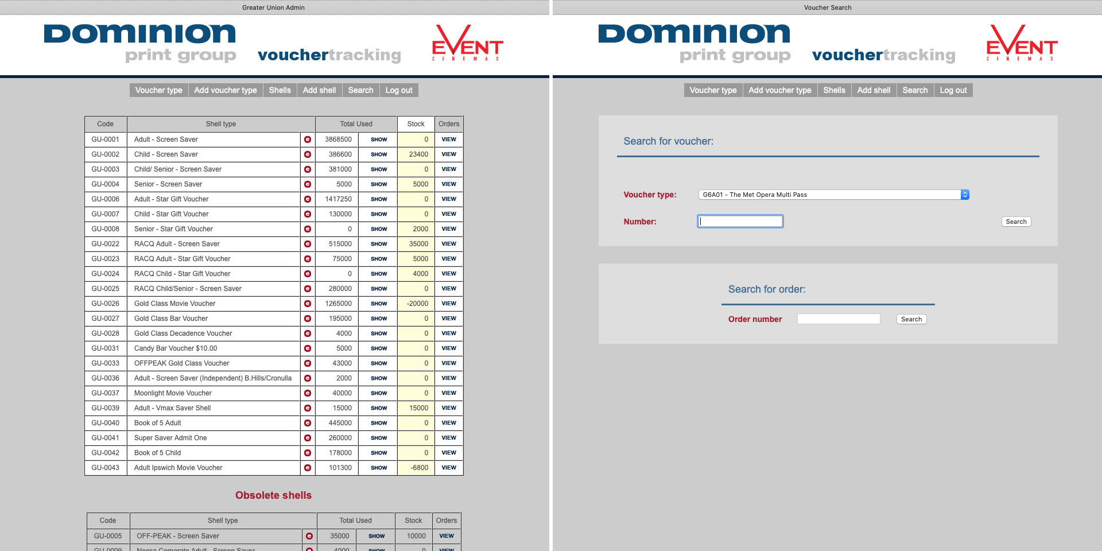Click red icon for Adult - Screen Saver row
This screenshot has width=1102, height=551.
(x=308, y=139)
